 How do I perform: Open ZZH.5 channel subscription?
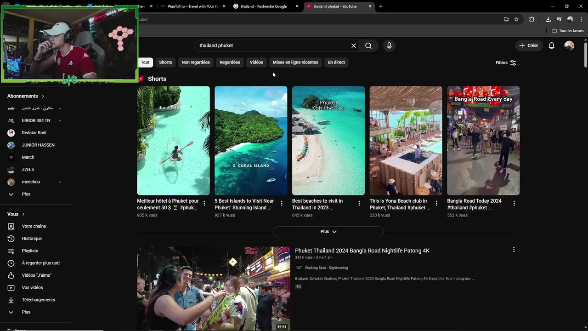pyautogui.click(x=28, y=170)
